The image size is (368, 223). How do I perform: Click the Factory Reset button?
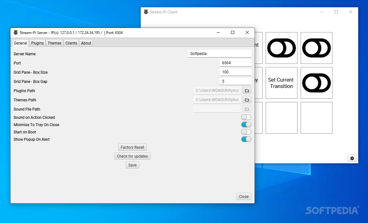(x=133, y=147)
